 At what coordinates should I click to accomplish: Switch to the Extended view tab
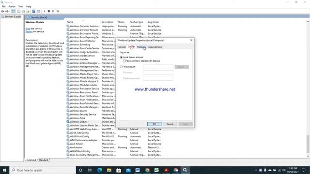[31, 160]
